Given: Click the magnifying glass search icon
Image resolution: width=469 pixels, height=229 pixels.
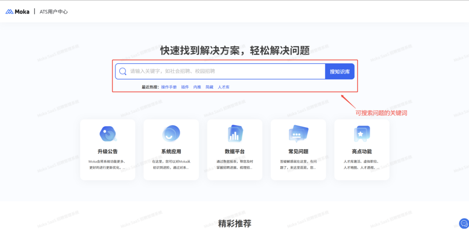Looking at the screenshot, I should tap(123, 71).
